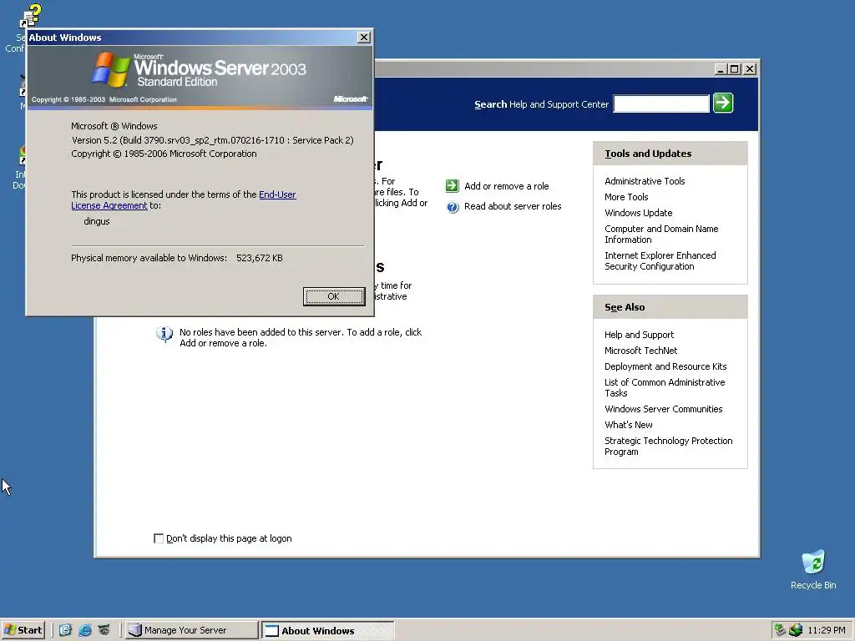Open Help and Support under See Also

pyautogui.click(x=639, y=335)
